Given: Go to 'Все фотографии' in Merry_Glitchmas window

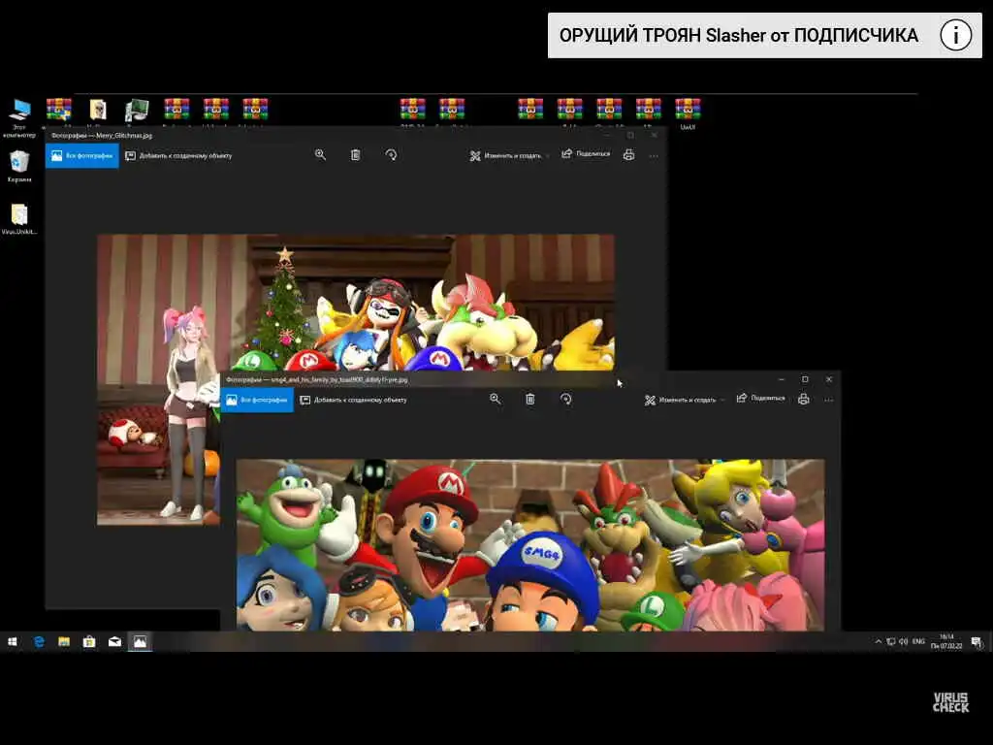Looking at the screenshot, I should click(81, 155).
